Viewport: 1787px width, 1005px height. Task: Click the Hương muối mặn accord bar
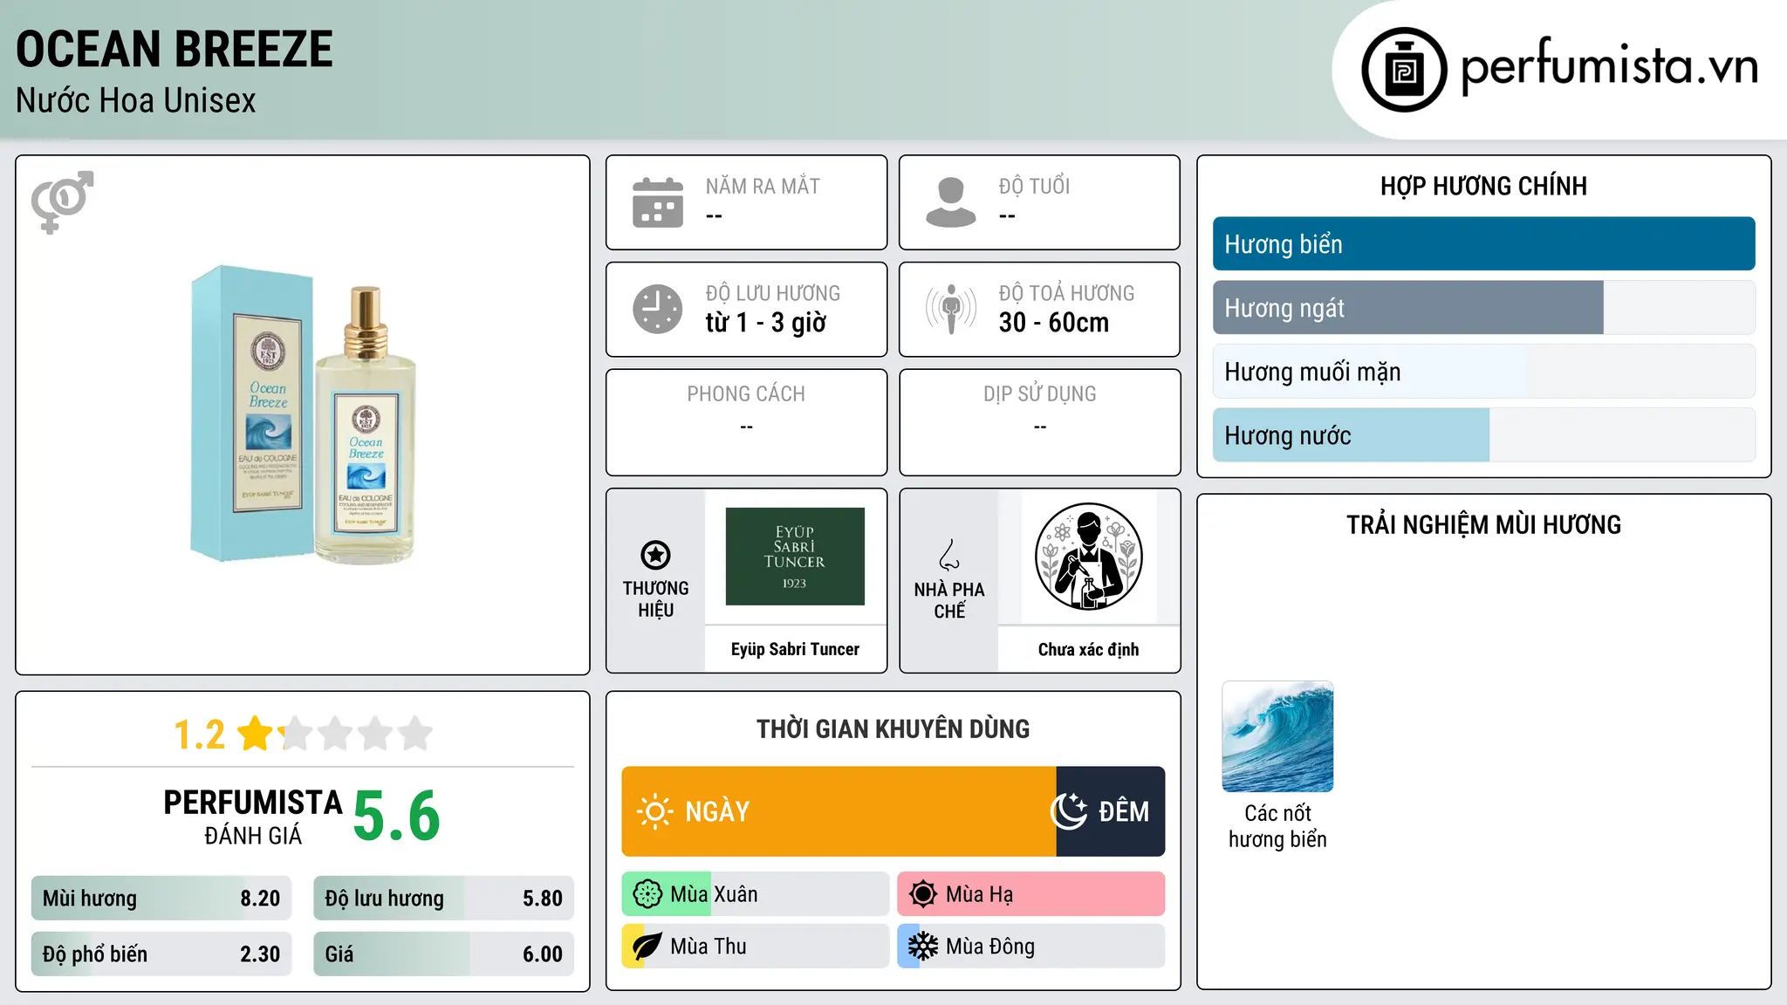(x=1483, y=372)
